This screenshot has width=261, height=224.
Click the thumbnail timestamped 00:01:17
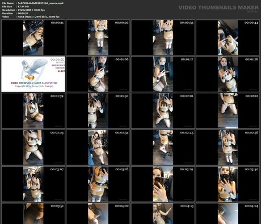pyautogui.click(x=163, y=74)
